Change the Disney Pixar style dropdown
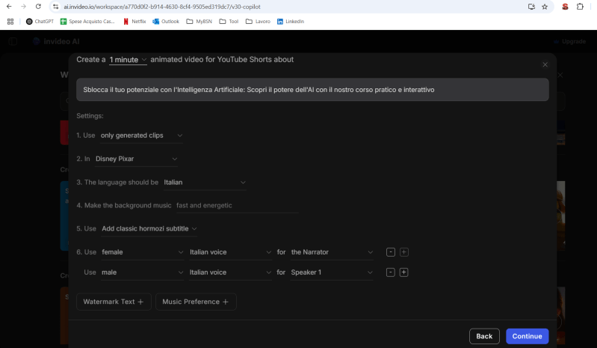 click(136, 159)
